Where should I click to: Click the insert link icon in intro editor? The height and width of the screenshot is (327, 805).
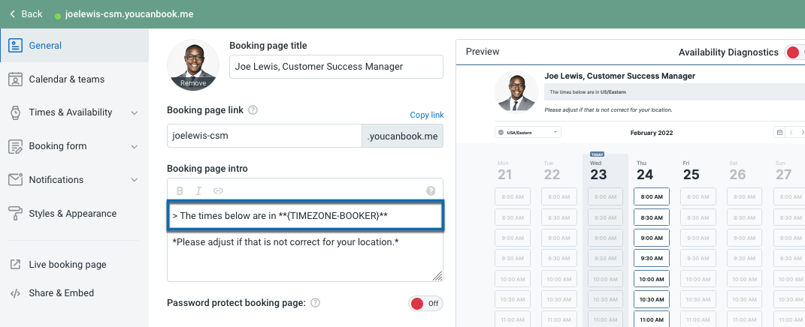point(218,190)
